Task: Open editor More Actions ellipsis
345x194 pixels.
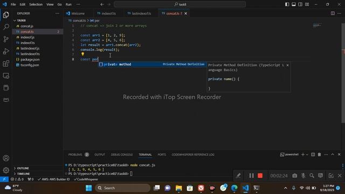Action: tap(339, 13)
